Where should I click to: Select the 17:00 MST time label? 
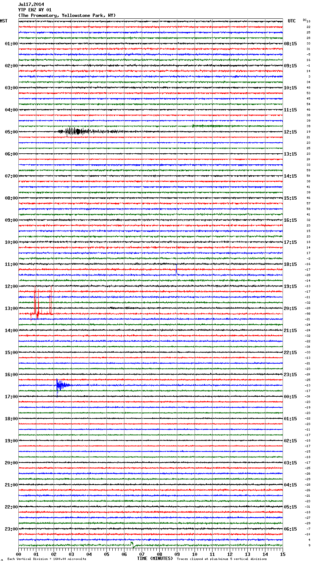pos(11,397)
